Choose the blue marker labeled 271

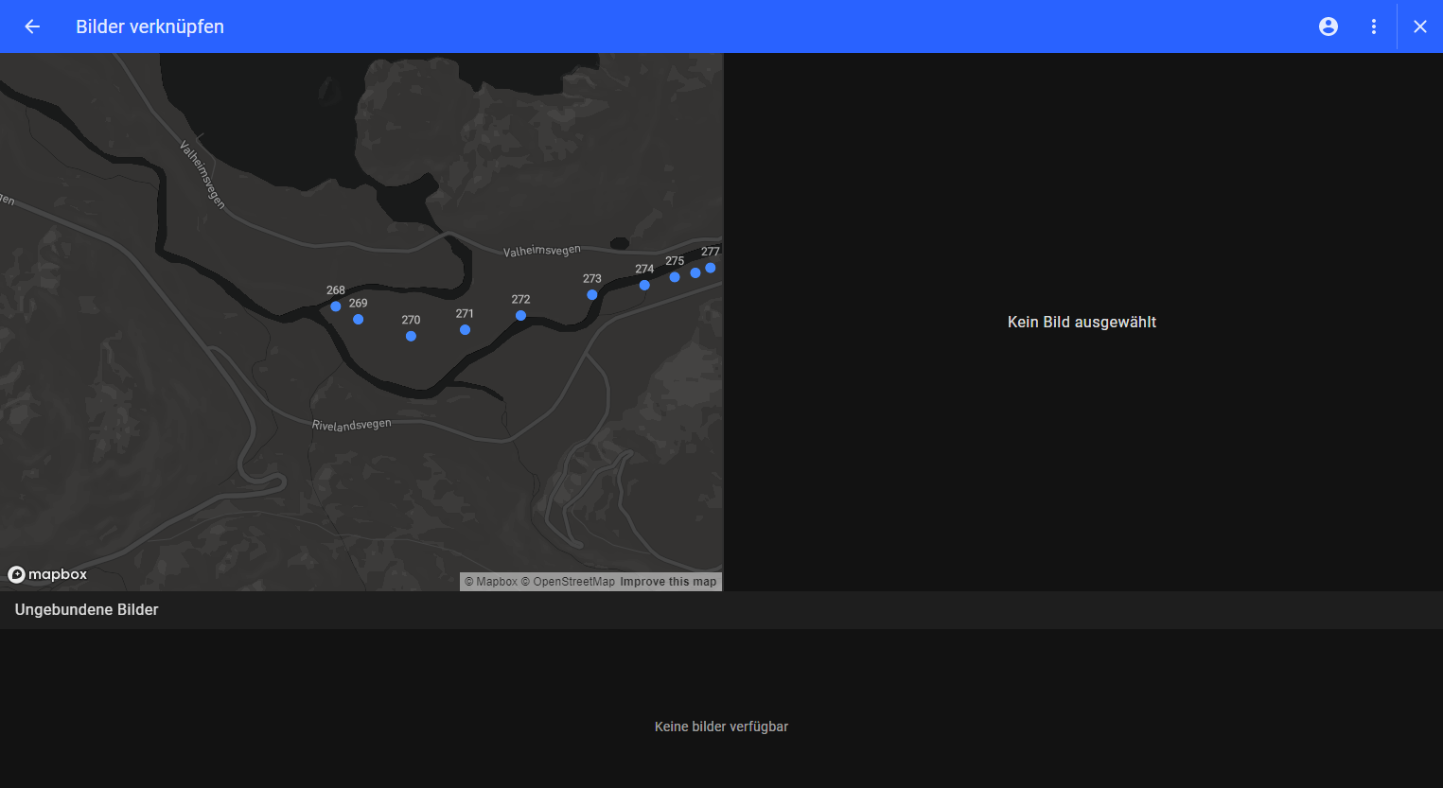tap(465, 330)
